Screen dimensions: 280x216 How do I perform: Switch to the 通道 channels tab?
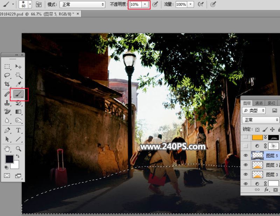tap(259, 103)
